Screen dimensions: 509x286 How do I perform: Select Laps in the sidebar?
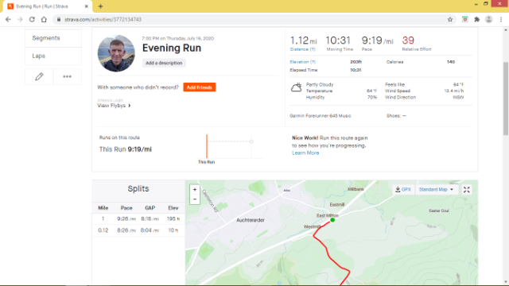(x=53, y=56)
